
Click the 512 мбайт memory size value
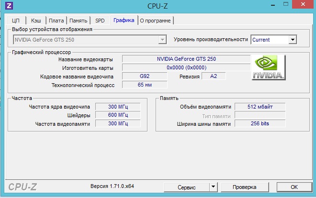[260, 107]
